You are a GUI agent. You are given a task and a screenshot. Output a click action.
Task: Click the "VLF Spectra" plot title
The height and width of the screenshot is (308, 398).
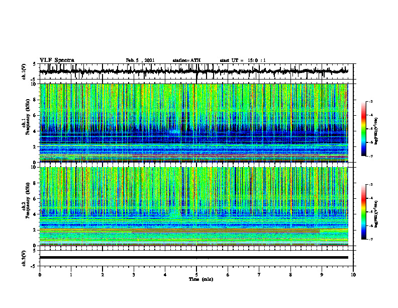click(x=57, y=60)
